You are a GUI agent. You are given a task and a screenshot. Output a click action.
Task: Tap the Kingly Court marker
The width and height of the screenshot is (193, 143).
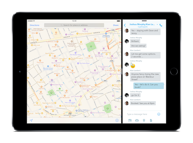(41, 80)
